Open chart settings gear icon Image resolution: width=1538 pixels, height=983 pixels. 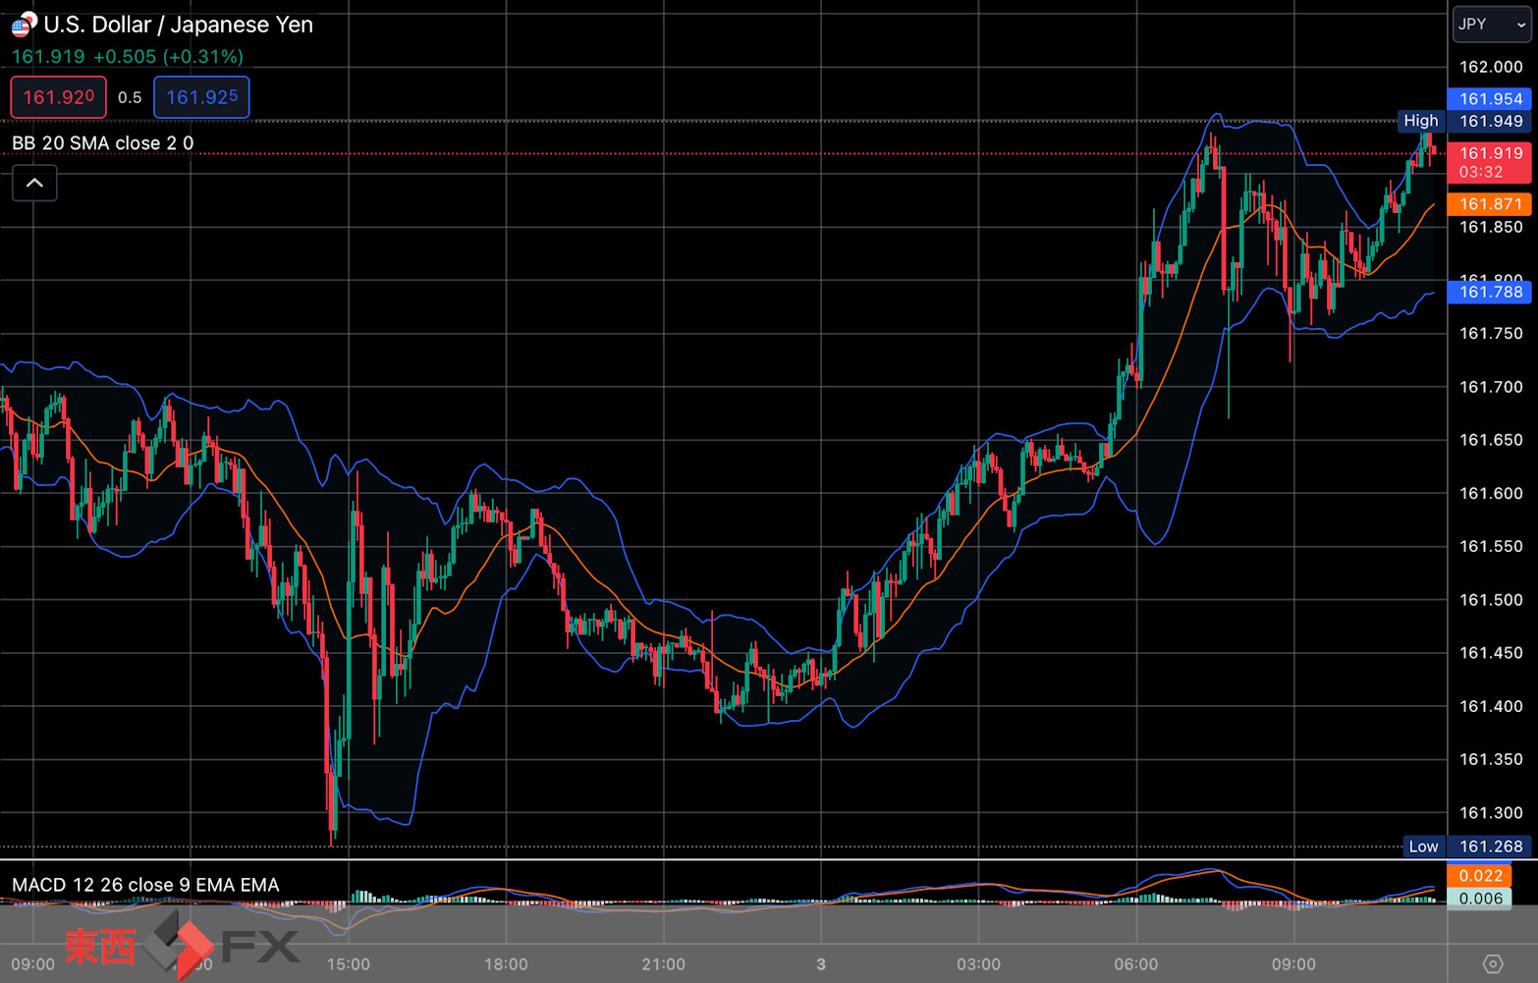[x=1493, y=963]
